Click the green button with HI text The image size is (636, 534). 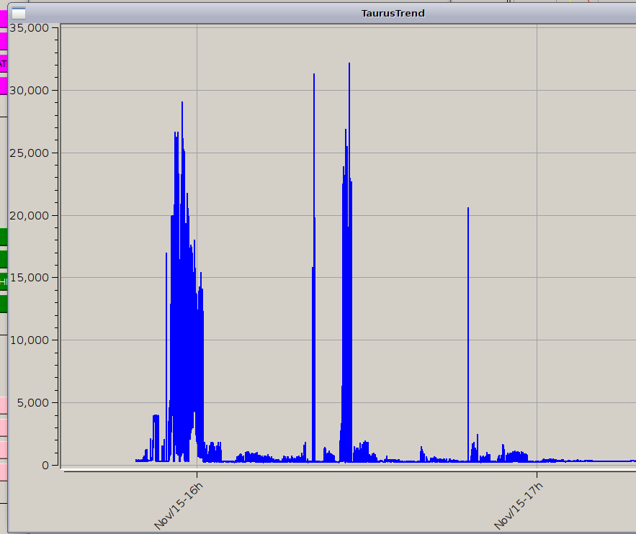4,281
